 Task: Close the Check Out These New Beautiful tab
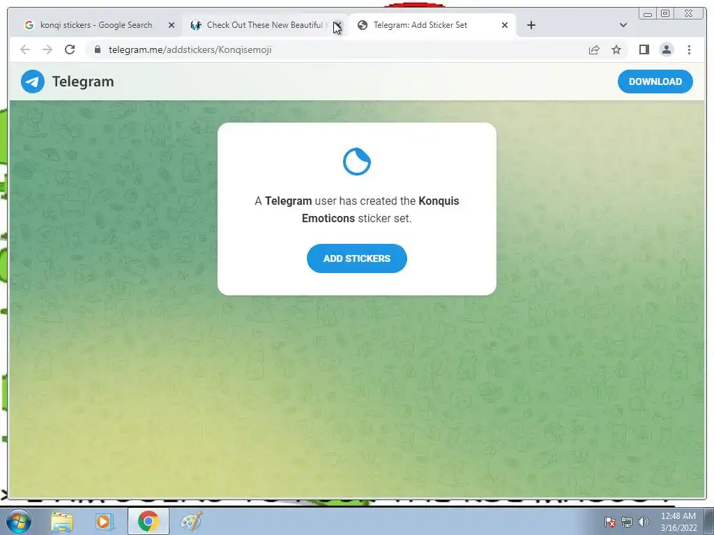[x=338, y=25]
